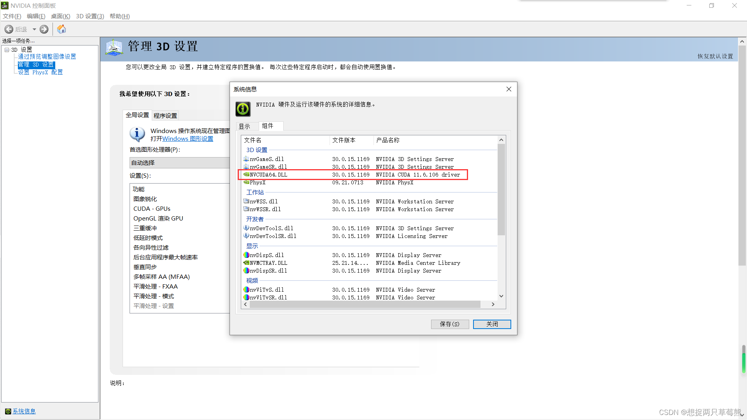Screen dimensions: 747x420
Task: Select NVMCTRAY.DLL file icon
Action: pos(246,263)
